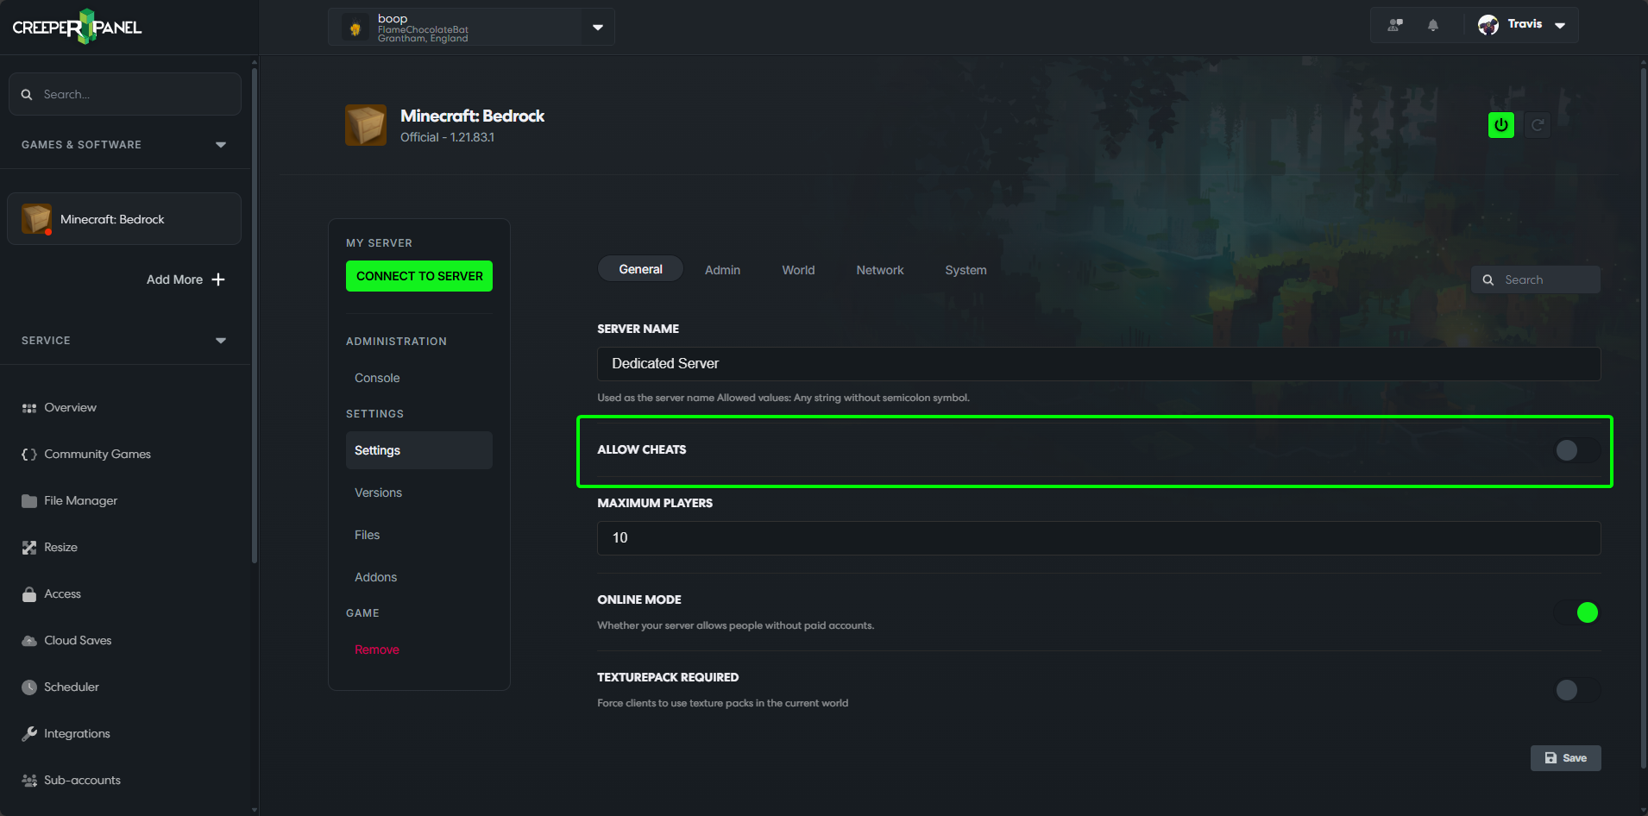The image size is (1648, 816).
Task: Click Remove under the Game section
Action: click(376, 649)
